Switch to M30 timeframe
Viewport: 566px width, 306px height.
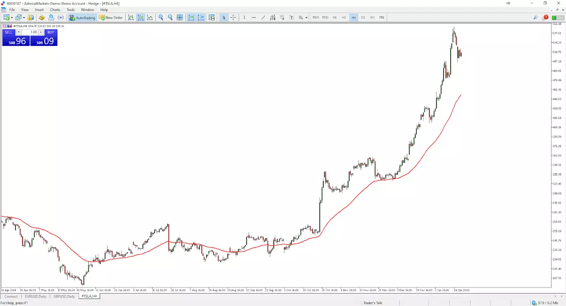tap(325, 18)
